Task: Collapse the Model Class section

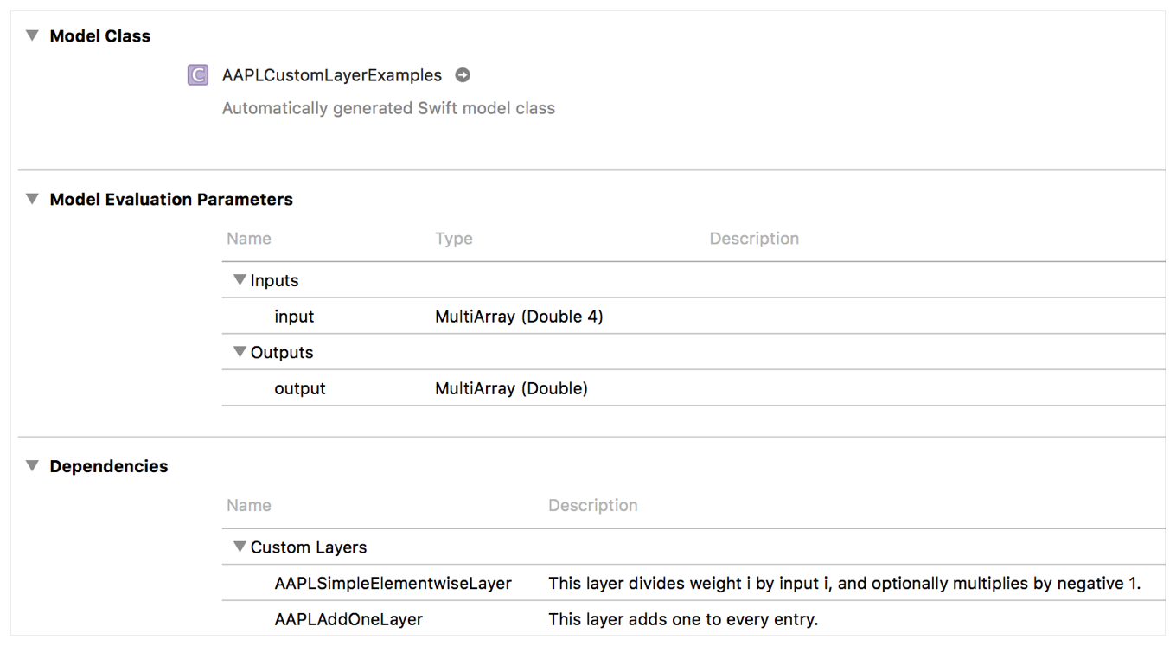Action: (x=32, y=36)
